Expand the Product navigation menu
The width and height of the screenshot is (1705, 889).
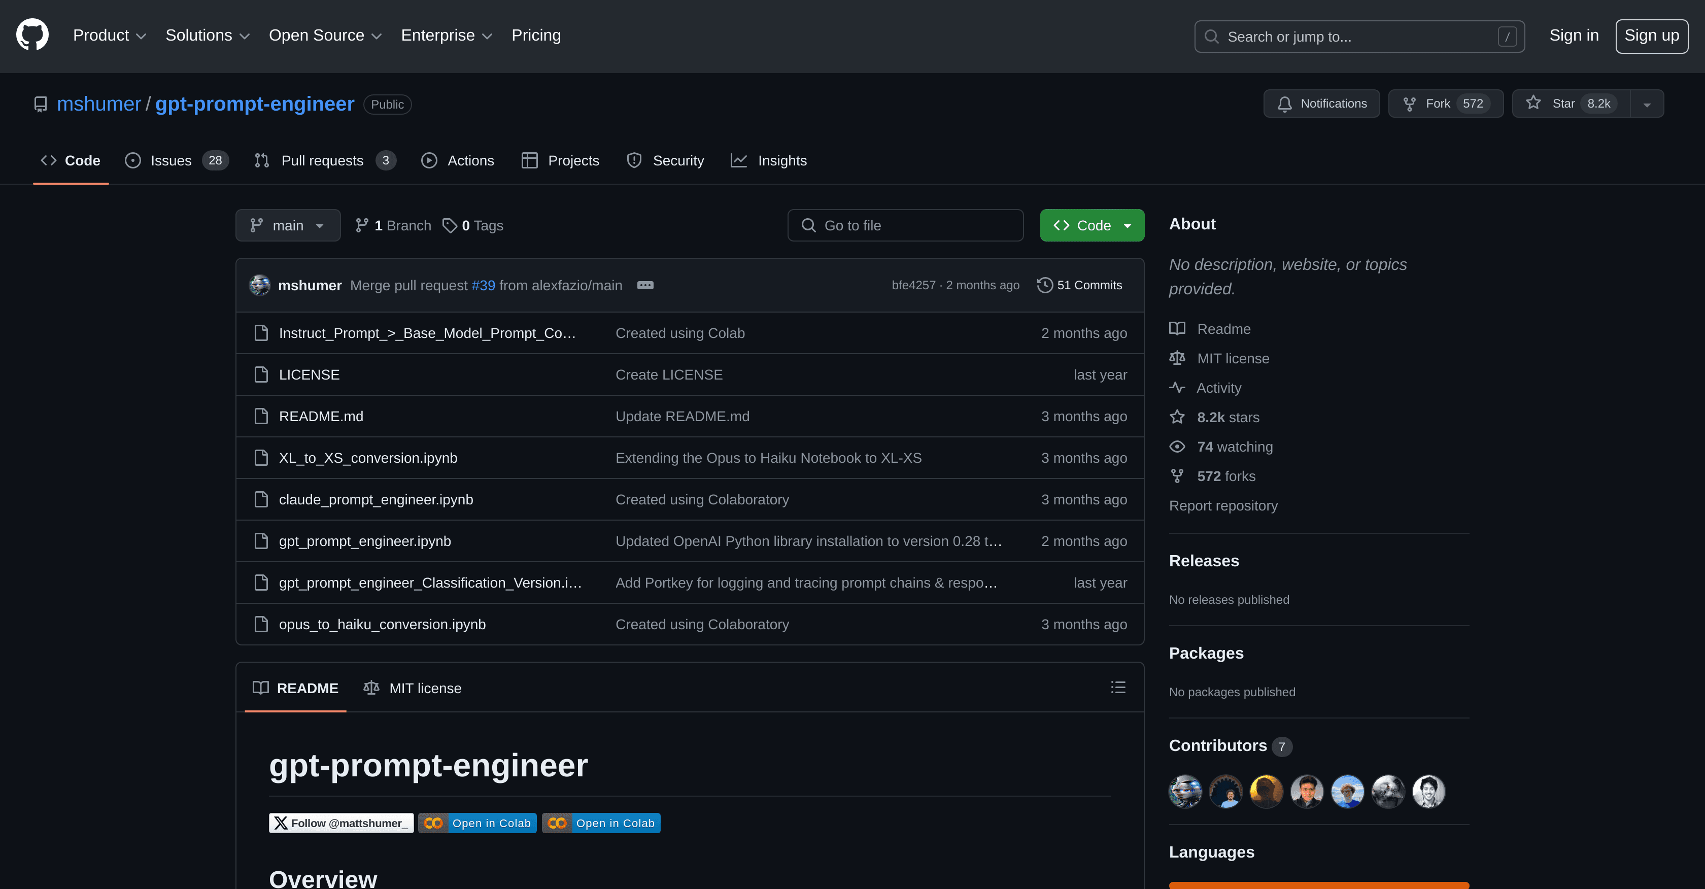[109, 36]
